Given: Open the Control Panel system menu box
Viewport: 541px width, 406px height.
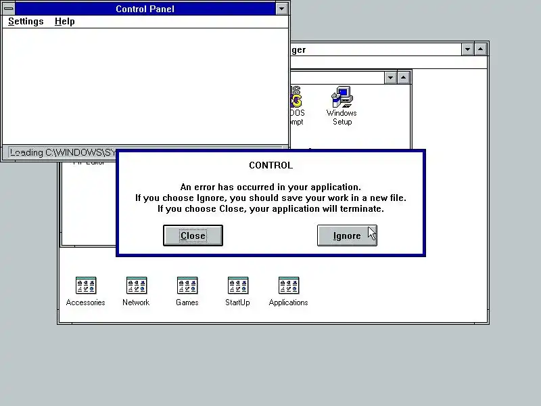Looking at the screenshot, I should [x=9, y=9].
